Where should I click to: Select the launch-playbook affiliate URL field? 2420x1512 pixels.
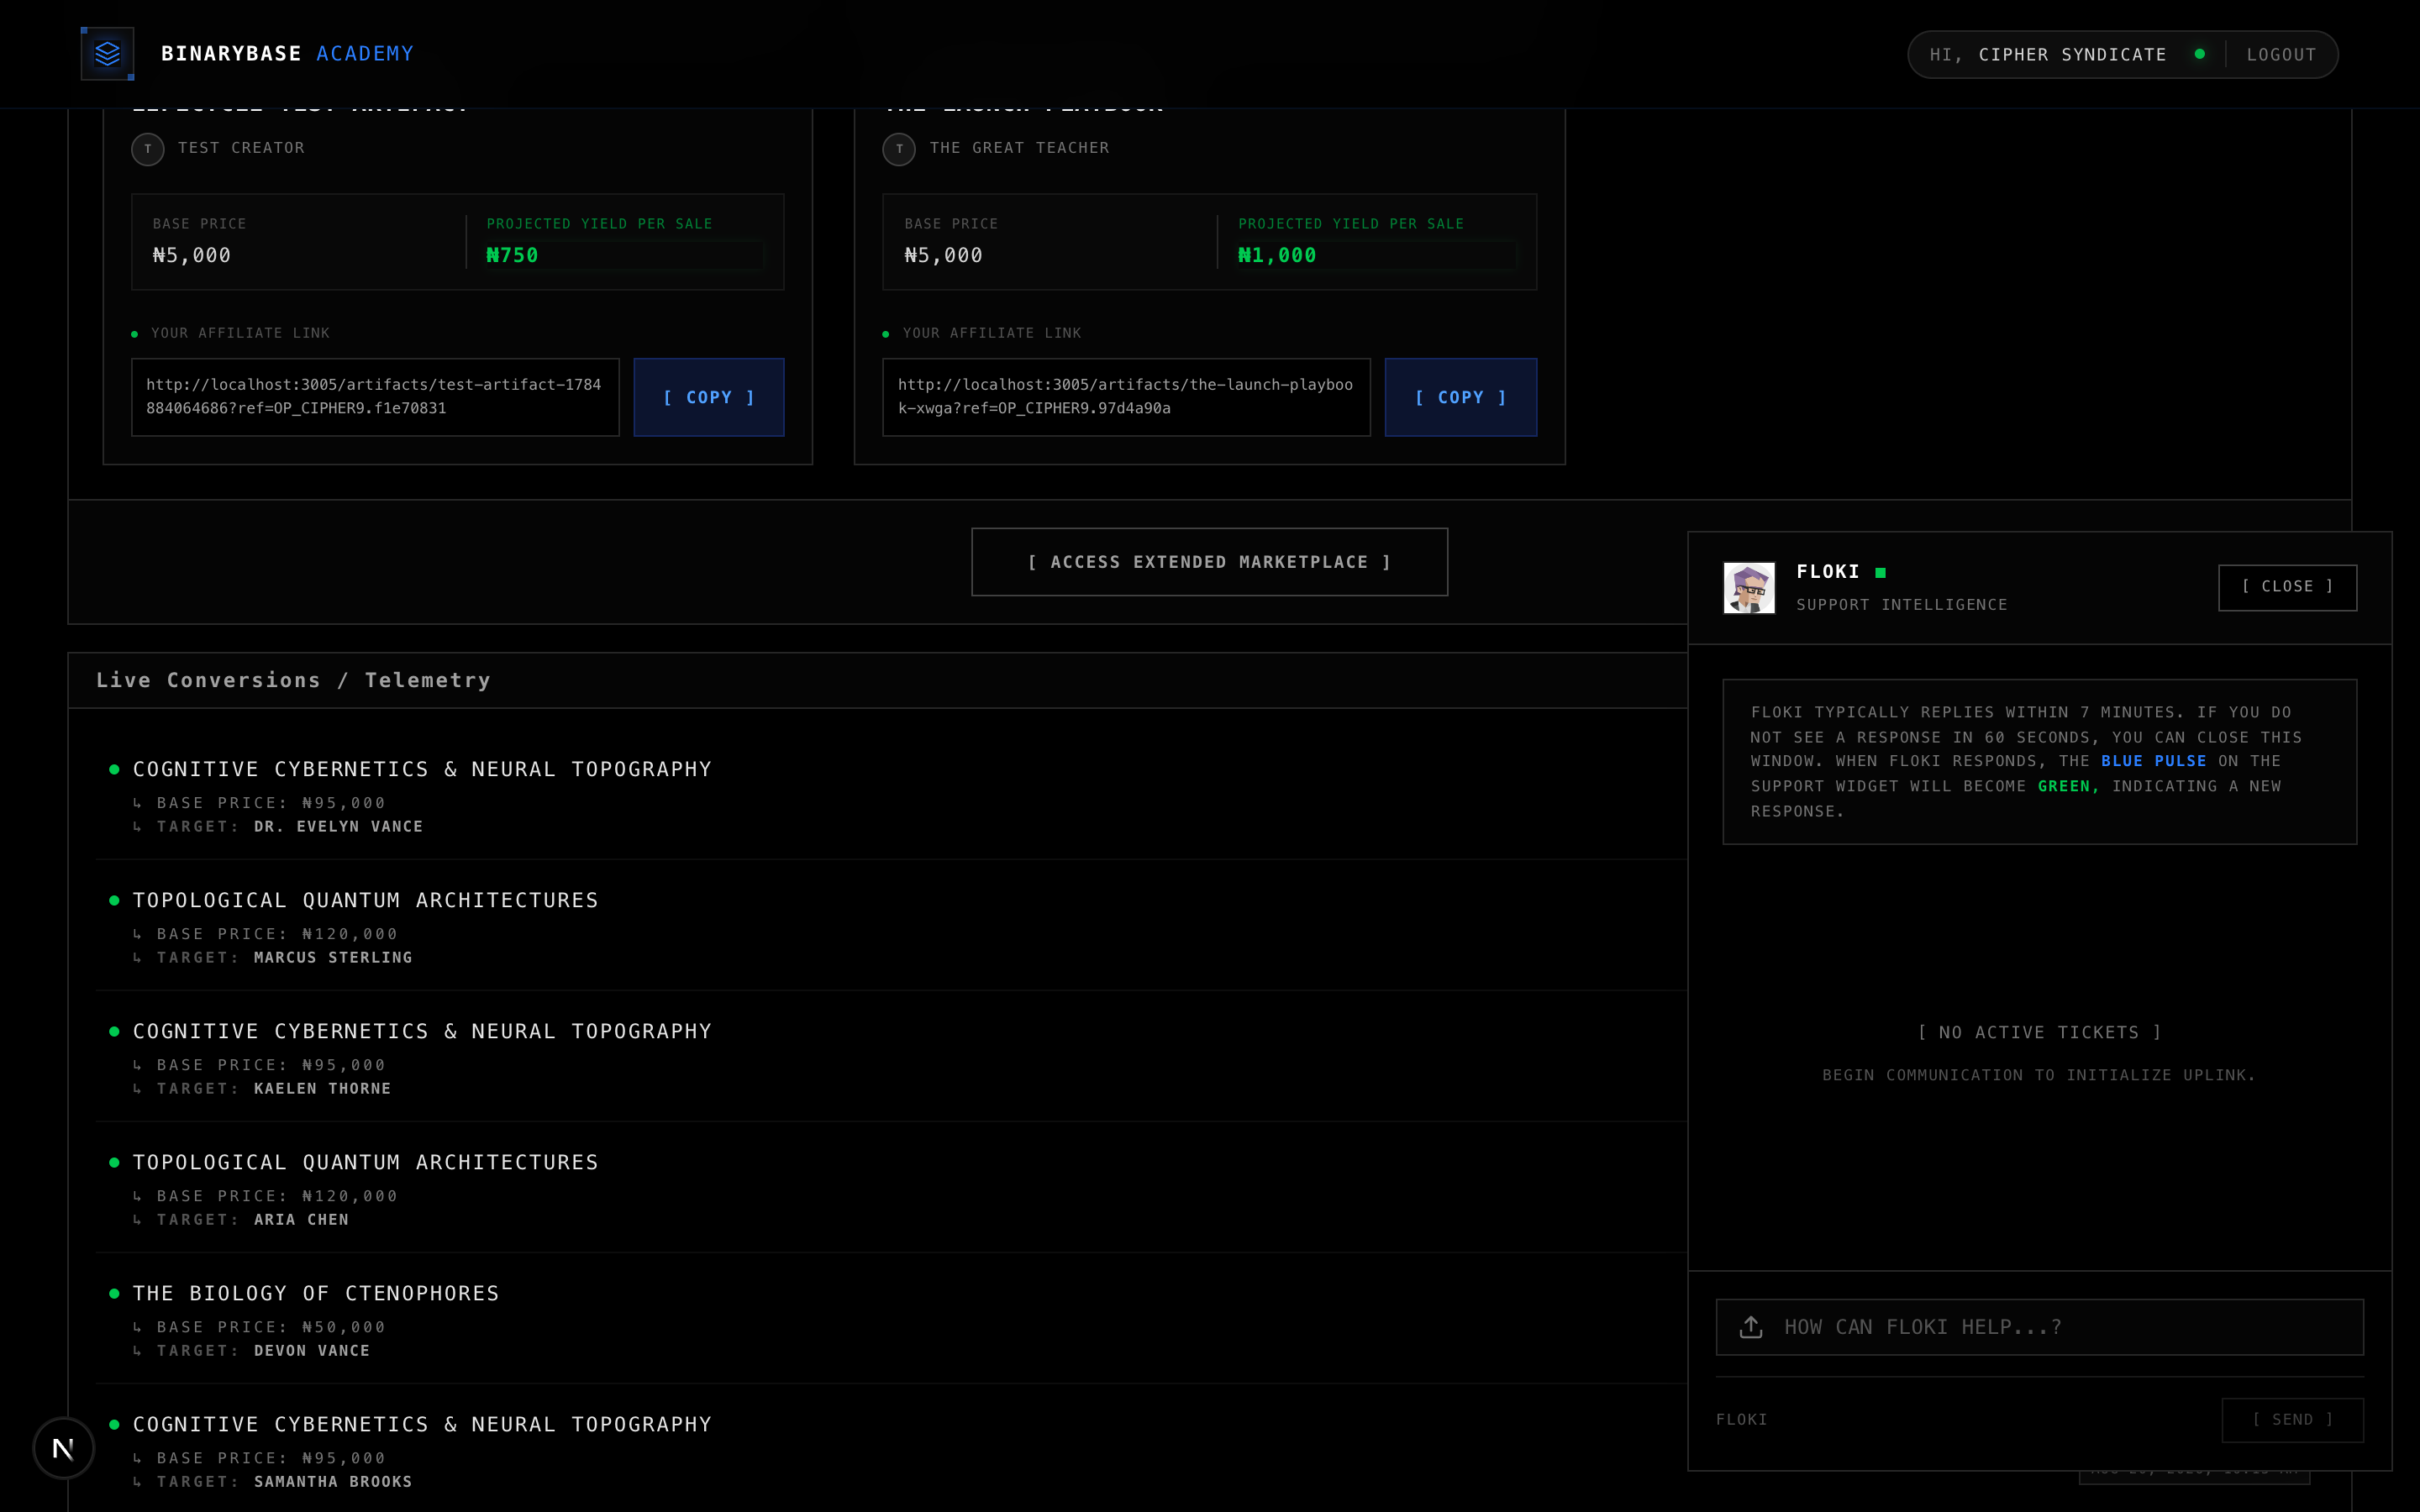[x=1126, y=397]
